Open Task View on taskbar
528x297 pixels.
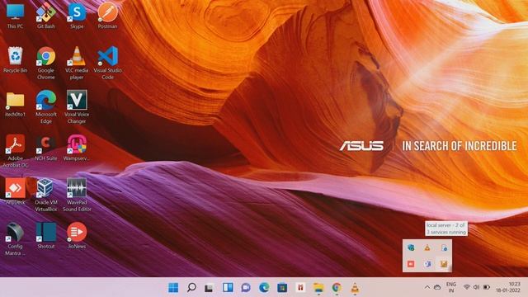(209, 288)
